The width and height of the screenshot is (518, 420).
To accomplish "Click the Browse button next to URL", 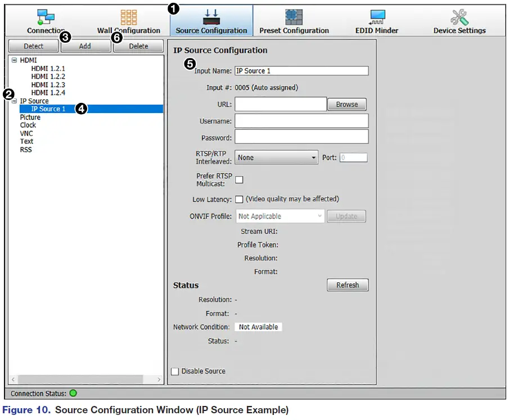I will (x=347, y=105).
